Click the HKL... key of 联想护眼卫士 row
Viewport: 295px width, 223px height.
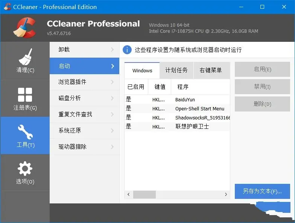point(158,127)
